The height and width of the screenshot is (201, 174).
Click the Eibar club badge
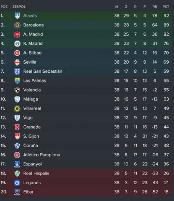point(17,192)
